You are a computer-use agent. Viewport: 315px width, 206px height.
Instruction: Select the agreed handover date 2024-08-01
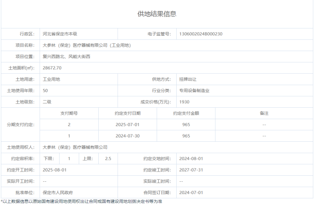(x=191, y=158)
